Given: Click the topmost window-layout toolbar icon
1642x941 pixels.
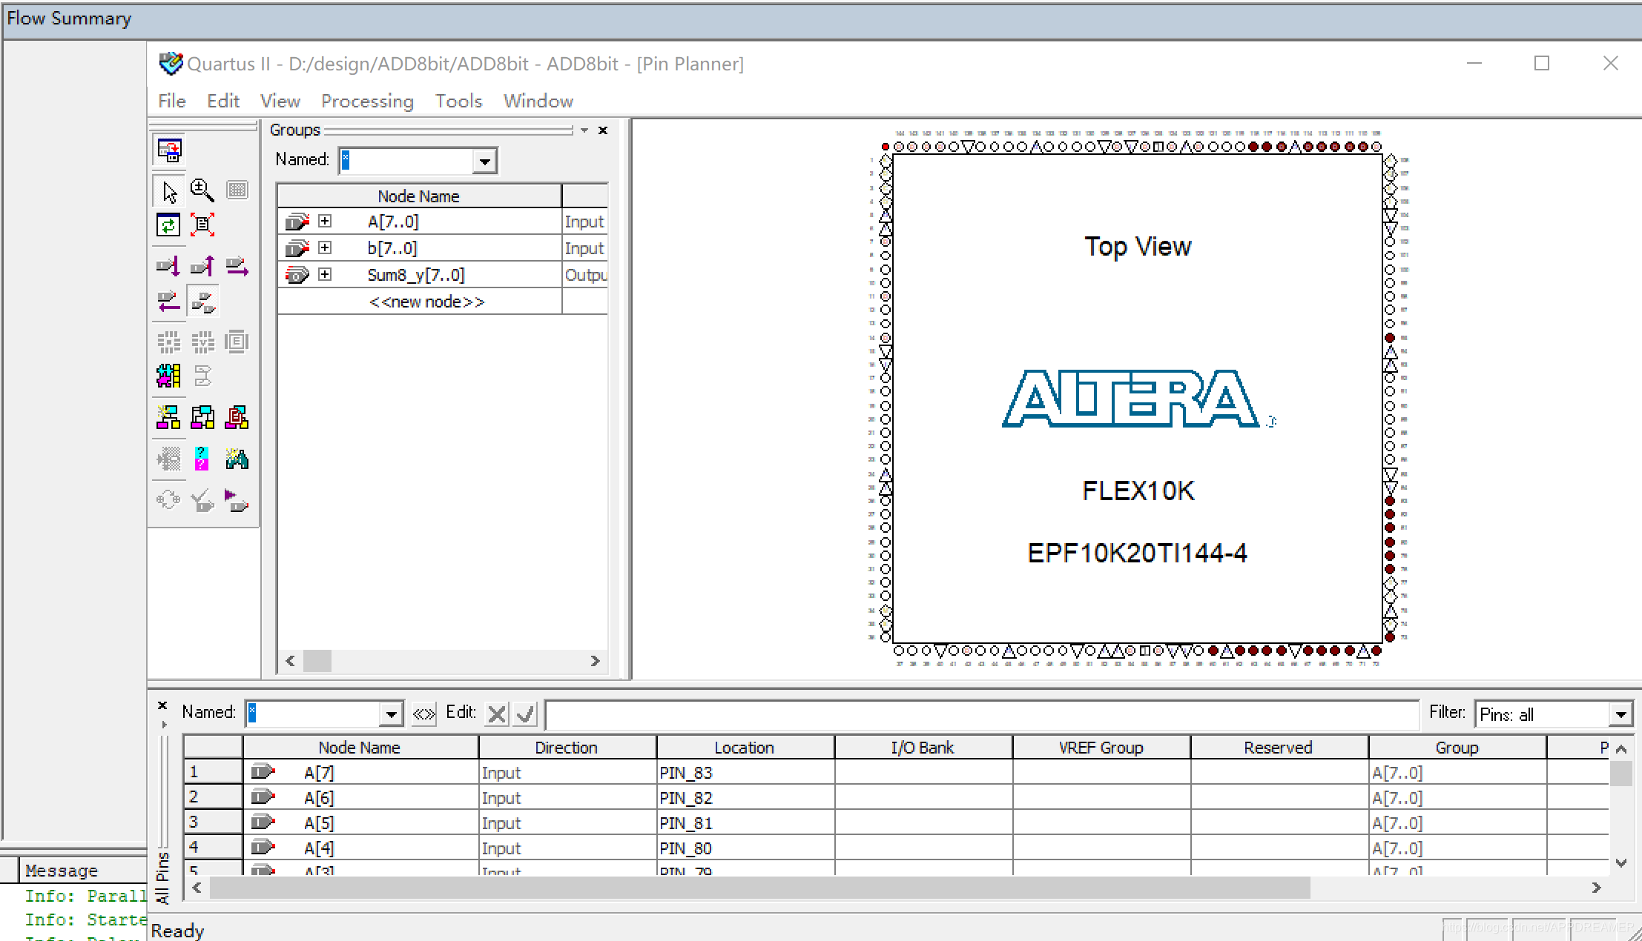Looking at the screenshot, I should [x=169, y=150].
